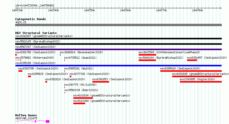Select red bar under nsv4102634

pyautogui.click(x=83, y=98)
